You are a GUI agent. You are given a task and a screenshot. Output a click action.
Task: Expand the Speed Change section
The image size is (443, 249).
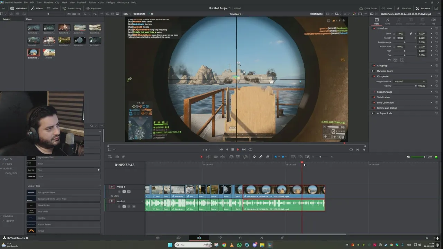[x=385, y=92]
